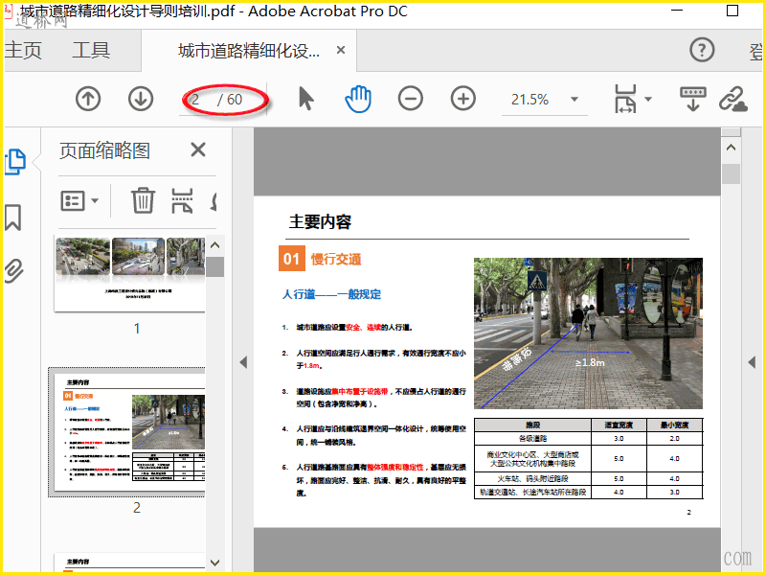Click the thumbnail panel page-break icon
Screen dimensions: 766x575
[x=182, y=201]
